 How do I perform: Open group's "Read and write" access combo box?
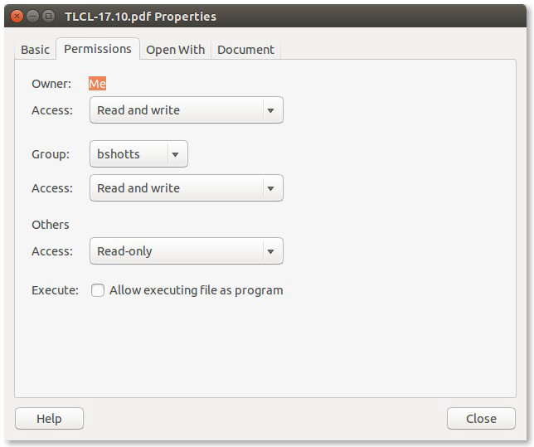coord(187,188)
